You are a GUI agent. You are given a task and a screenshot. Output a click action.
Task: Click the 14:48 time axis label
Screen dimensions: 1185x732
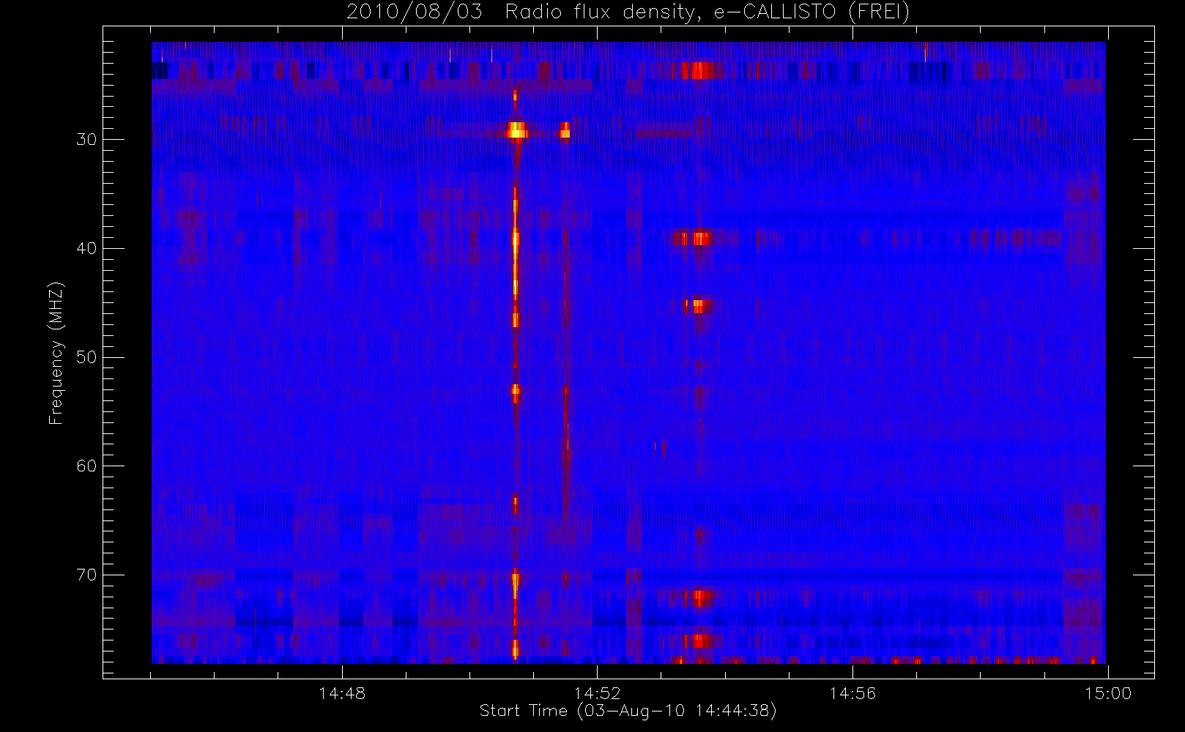(342, 693)
